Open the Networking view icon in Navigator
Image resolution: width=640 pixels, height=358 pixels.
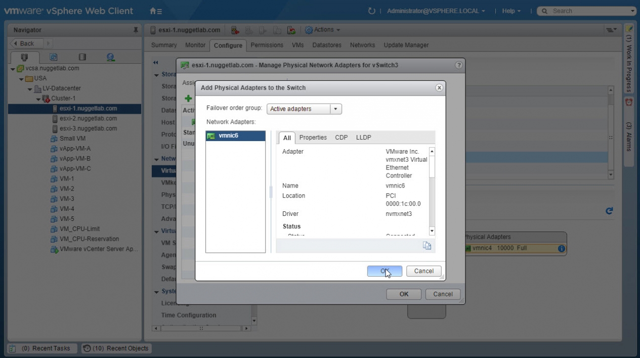pyautogui.click(x=111, y=57)
